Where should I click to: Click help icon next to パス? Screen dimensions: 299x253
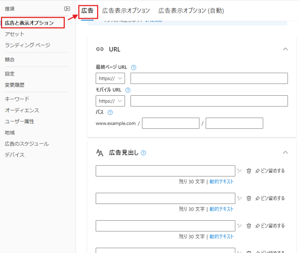tap(110, 112)
